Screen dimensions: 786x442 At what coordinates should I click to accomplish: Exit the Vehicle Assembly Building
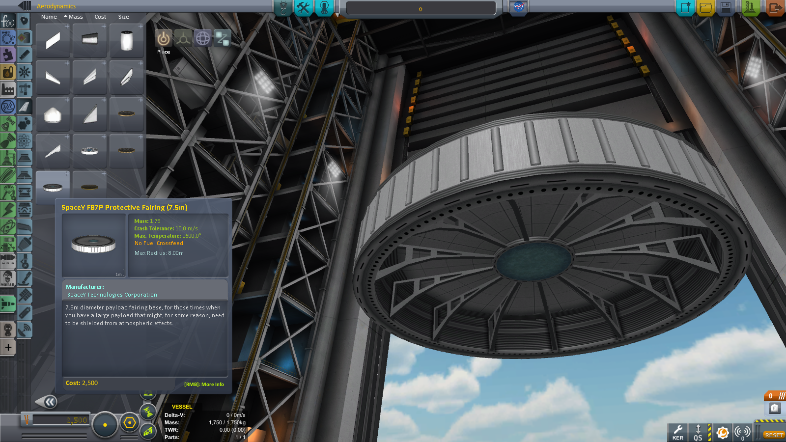(x=775, y=7)
